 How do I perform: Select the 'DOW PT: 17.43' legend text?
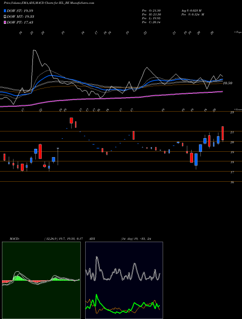[x=20, y=22]
